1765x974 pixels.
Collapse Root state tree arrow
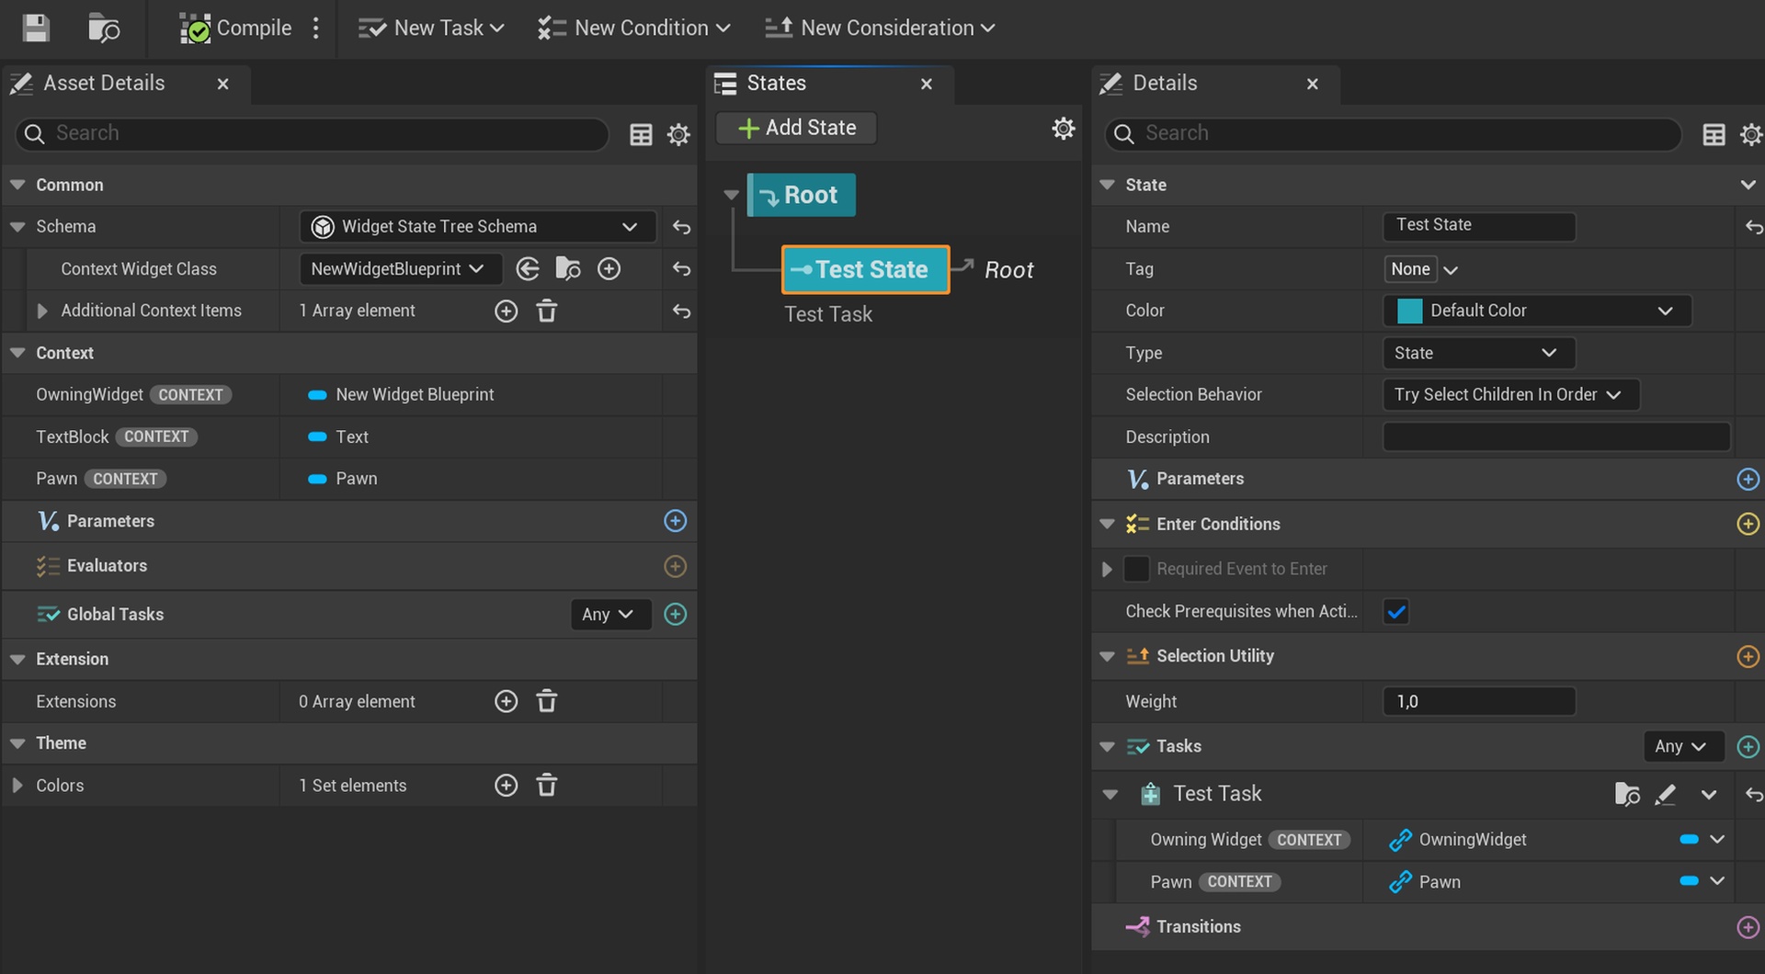tap(732, 195)
